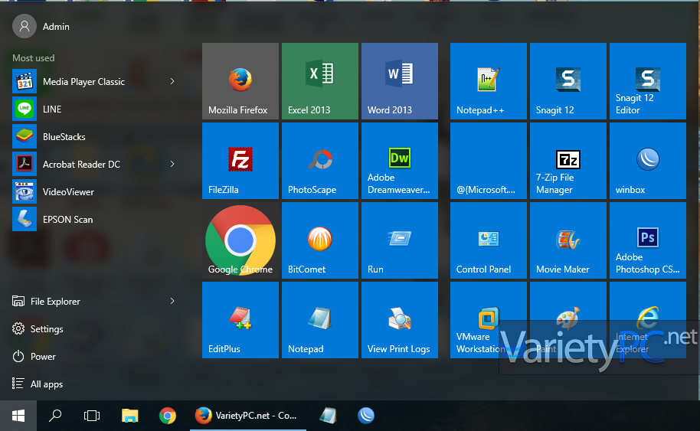Launch the winbox tile
The height and width of the screenshot is (431, 700).
(x=648, y=161)
